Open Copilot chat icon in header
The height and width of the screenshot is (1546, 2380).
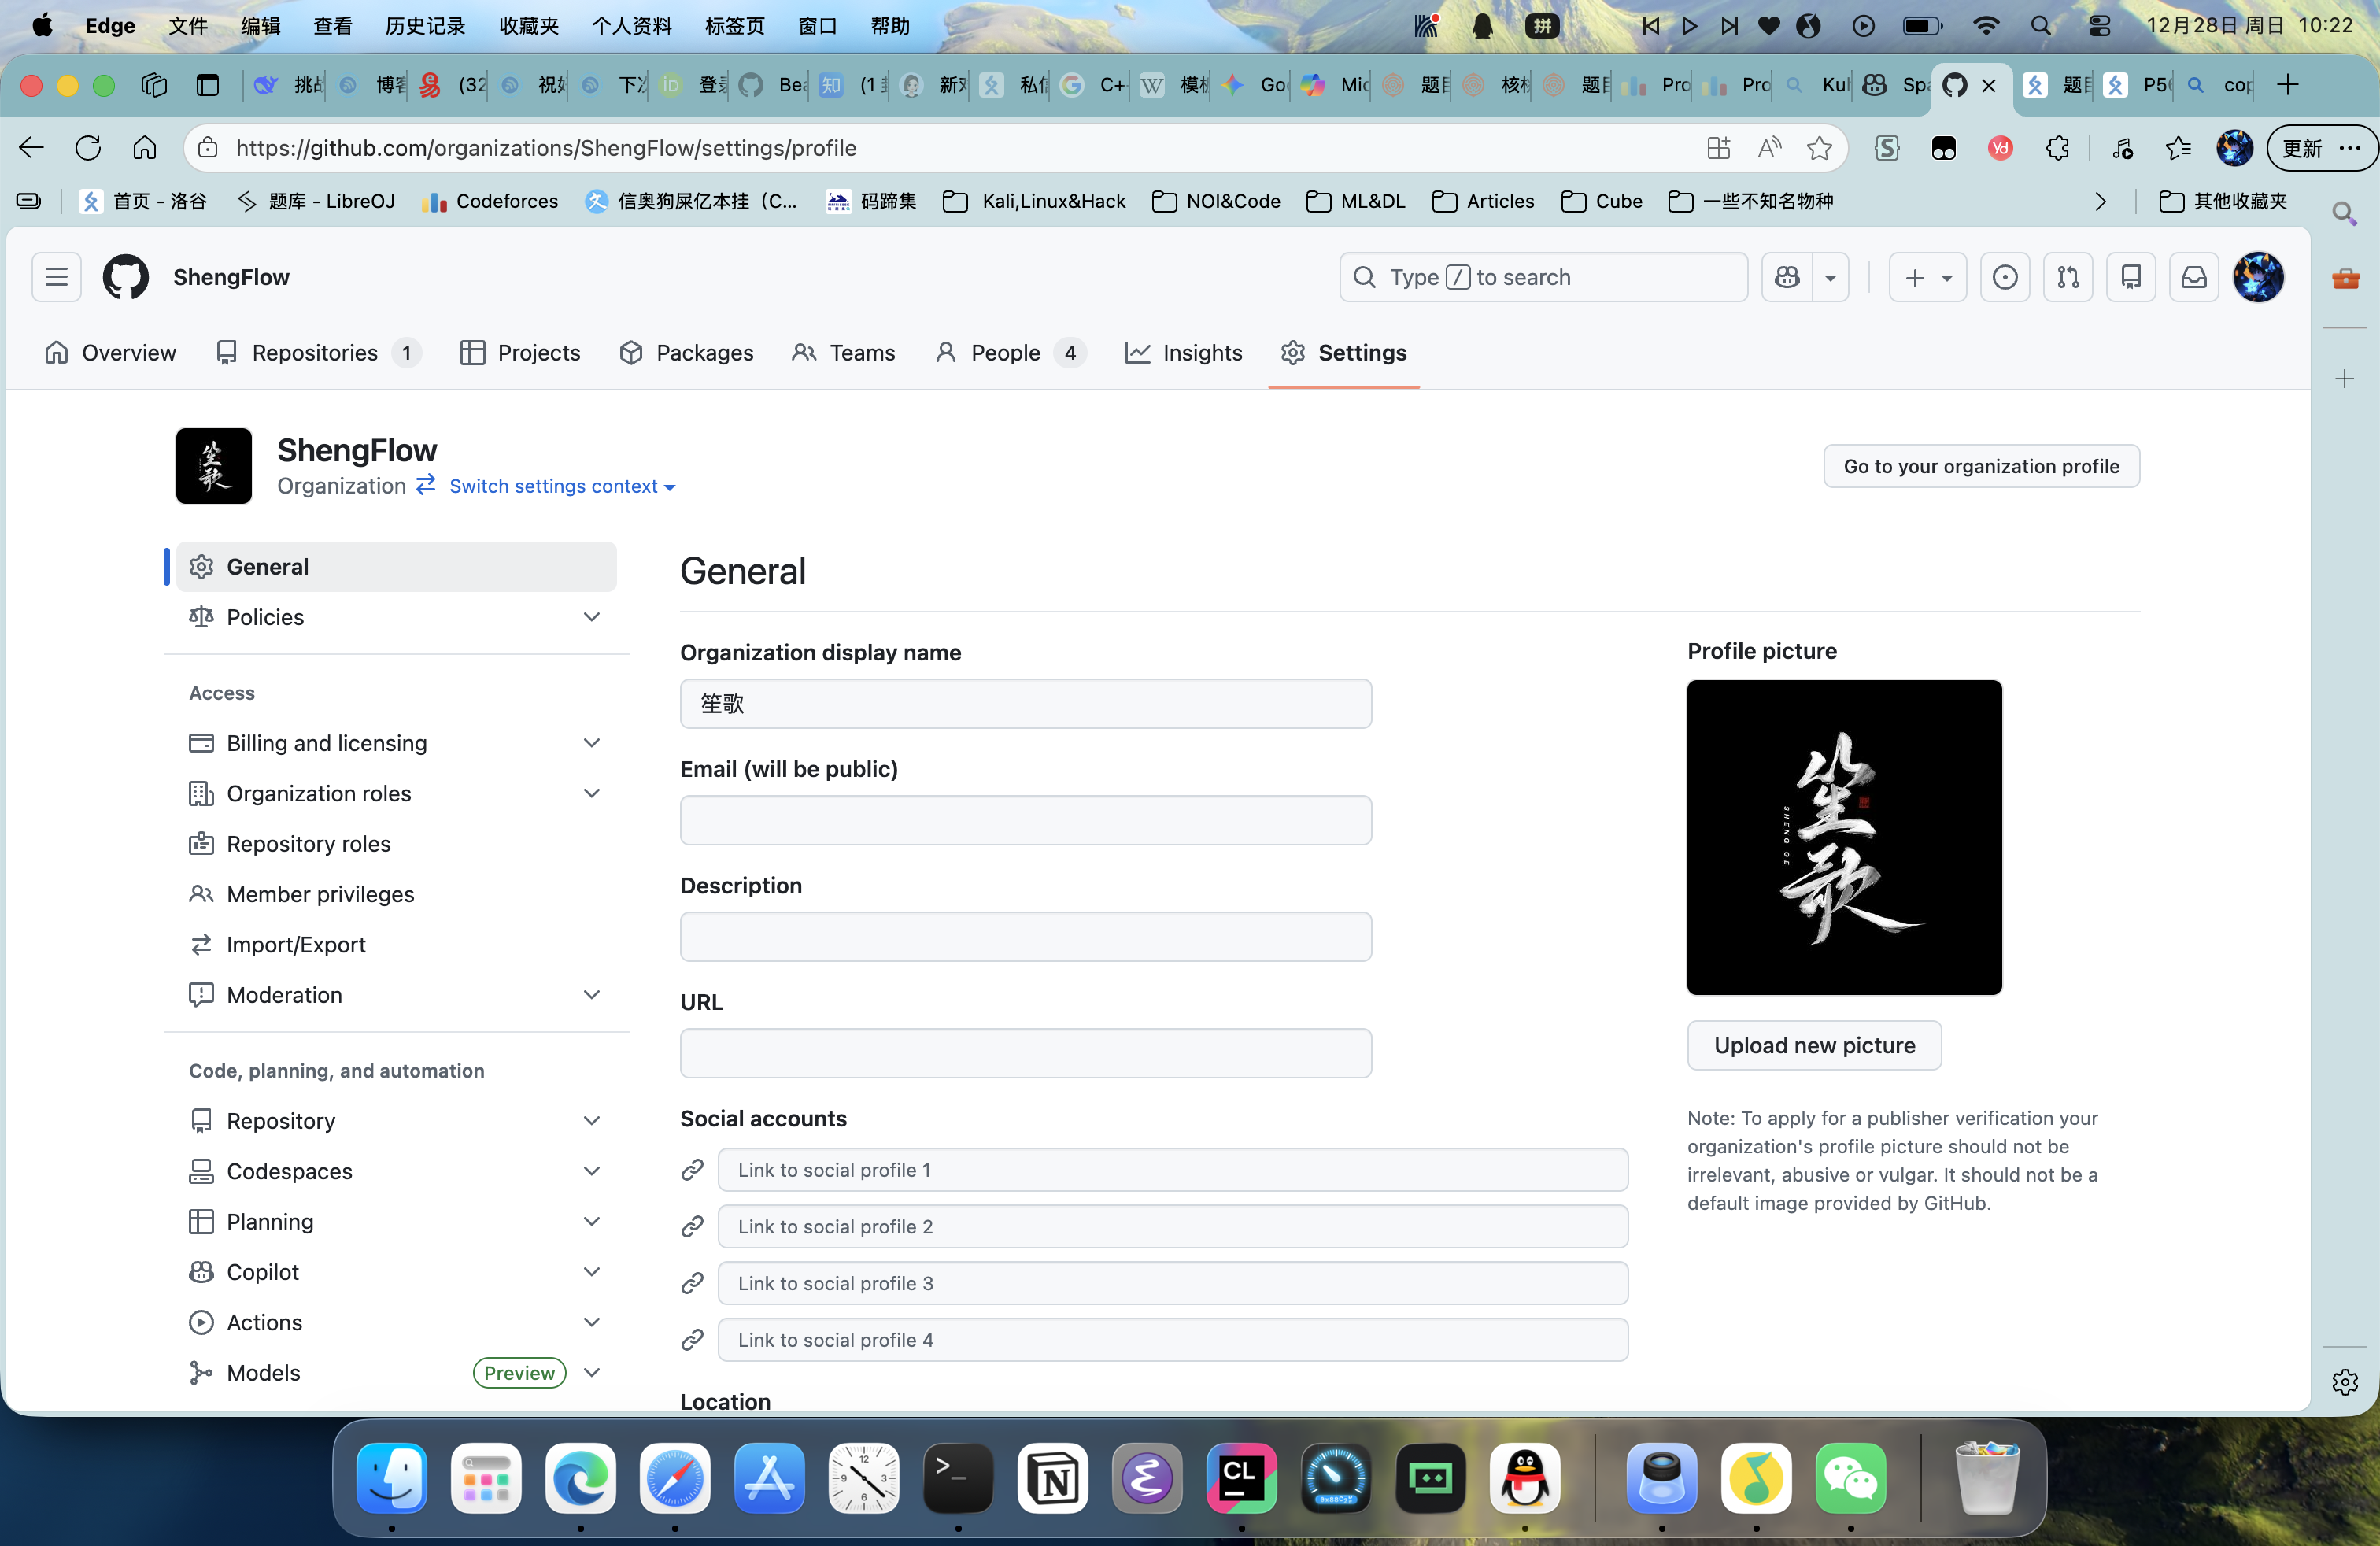(x=1787, y=277)
